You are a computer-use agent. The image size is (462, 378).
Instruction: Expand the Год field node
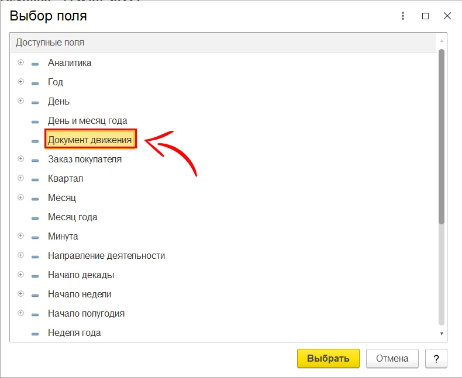(x=21, y=82)
